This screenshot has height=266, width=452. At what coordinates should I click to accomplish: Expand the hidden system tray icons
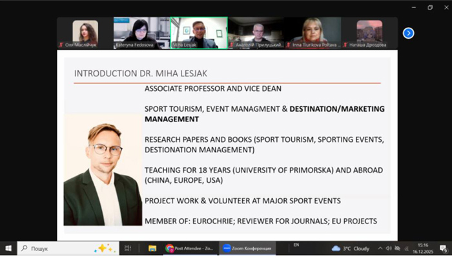pyautogui.click(x=380, y=248)
